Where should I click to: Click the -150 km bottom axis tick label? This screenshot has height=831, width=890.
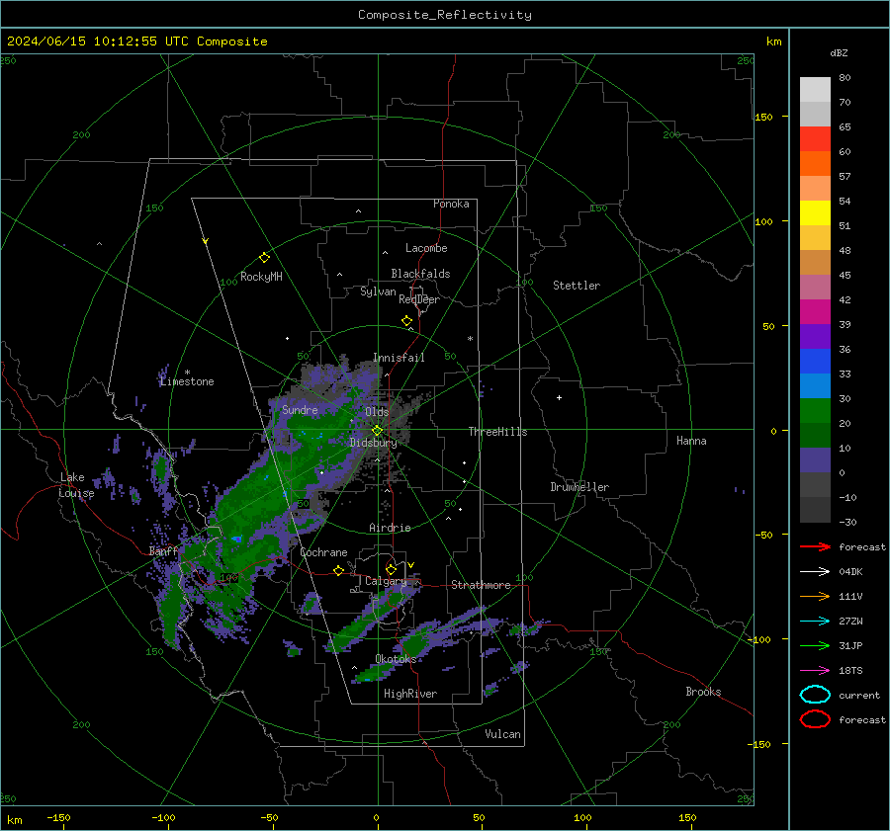pyautogui.click(x=58, y=817)
